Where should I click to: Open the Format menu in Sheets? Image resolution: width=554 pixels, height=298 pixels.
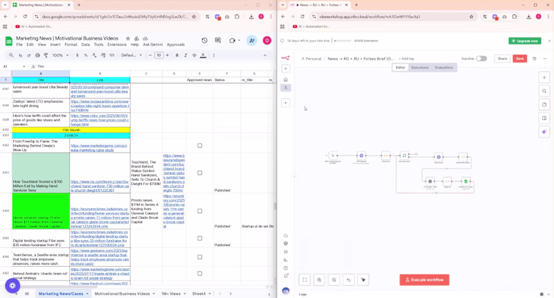pyautogui.click(x=71, y=45)
